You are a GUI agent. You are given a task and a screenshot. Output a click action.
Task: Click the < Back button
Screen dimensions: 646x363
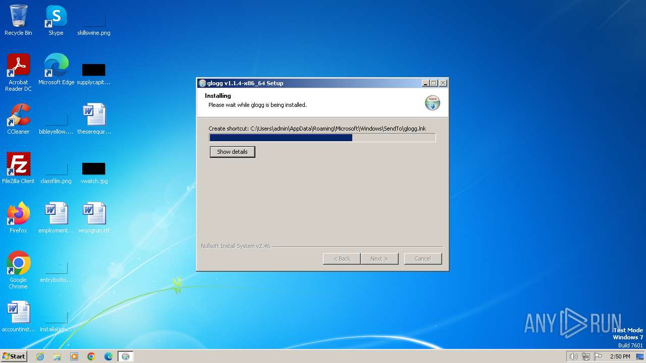tap(342, 259)
